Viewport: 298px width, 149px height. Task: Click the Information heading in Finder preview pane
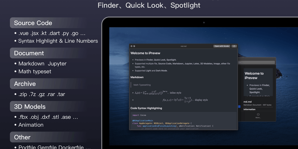point(249,109)
